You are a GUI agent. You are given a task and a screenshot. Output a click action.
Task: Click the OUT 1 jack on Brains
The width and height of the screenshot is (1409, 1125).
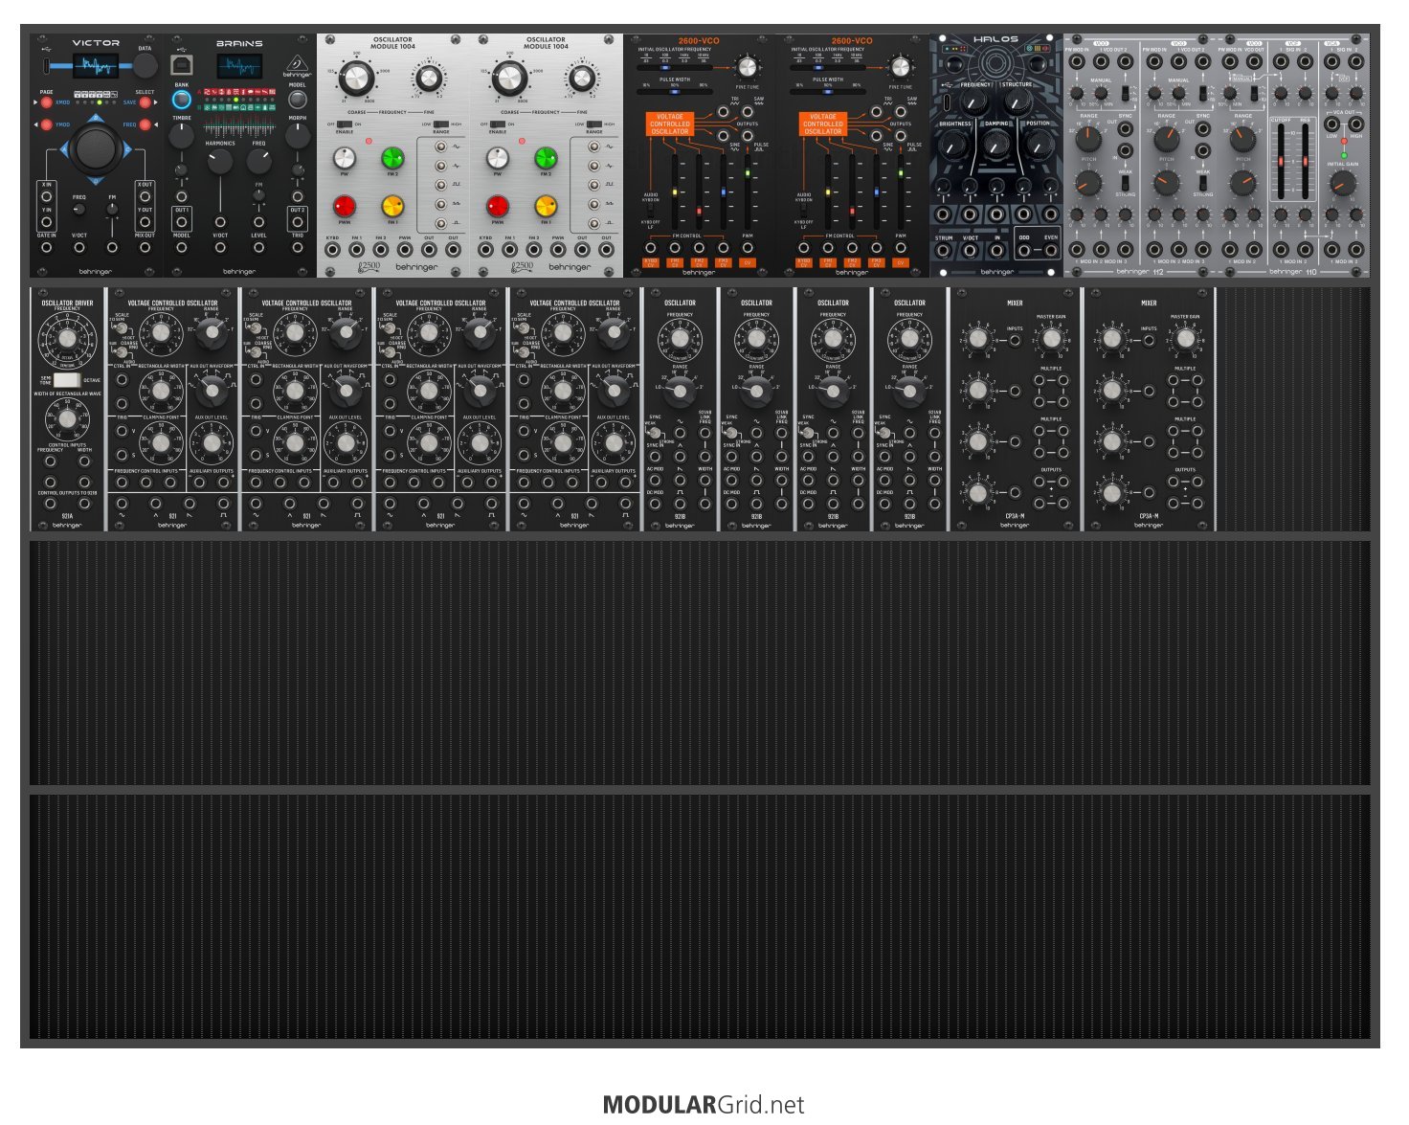point(182,221)
